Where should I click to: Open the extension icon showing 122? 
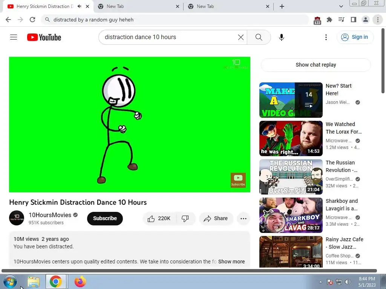coord(317,20)
